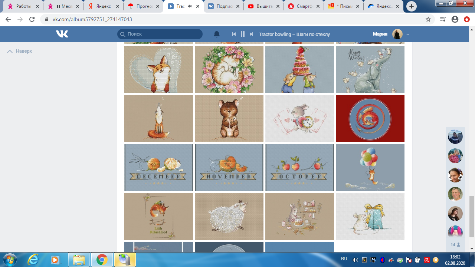Switch to the YouTube Вышита tab
The height and width of the screenshot is (267, 475).
(263, 6)
